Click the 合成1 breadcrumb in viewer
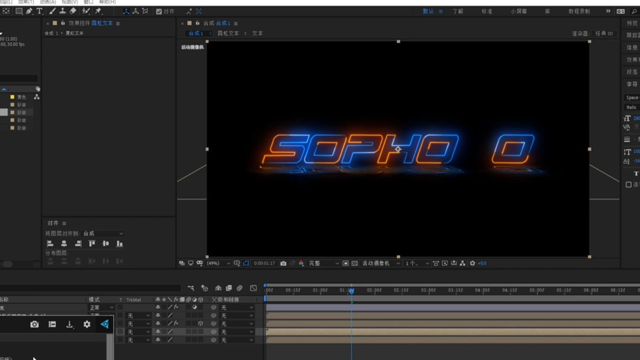The width and height of the screenshot is (640, 360). 196,33
